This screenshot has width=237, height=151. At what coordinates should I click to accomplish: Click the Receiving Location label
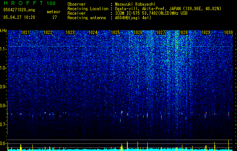88,9
